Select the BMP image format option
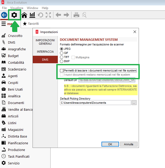Screen dimensions: 165x168 pos(61,61)
